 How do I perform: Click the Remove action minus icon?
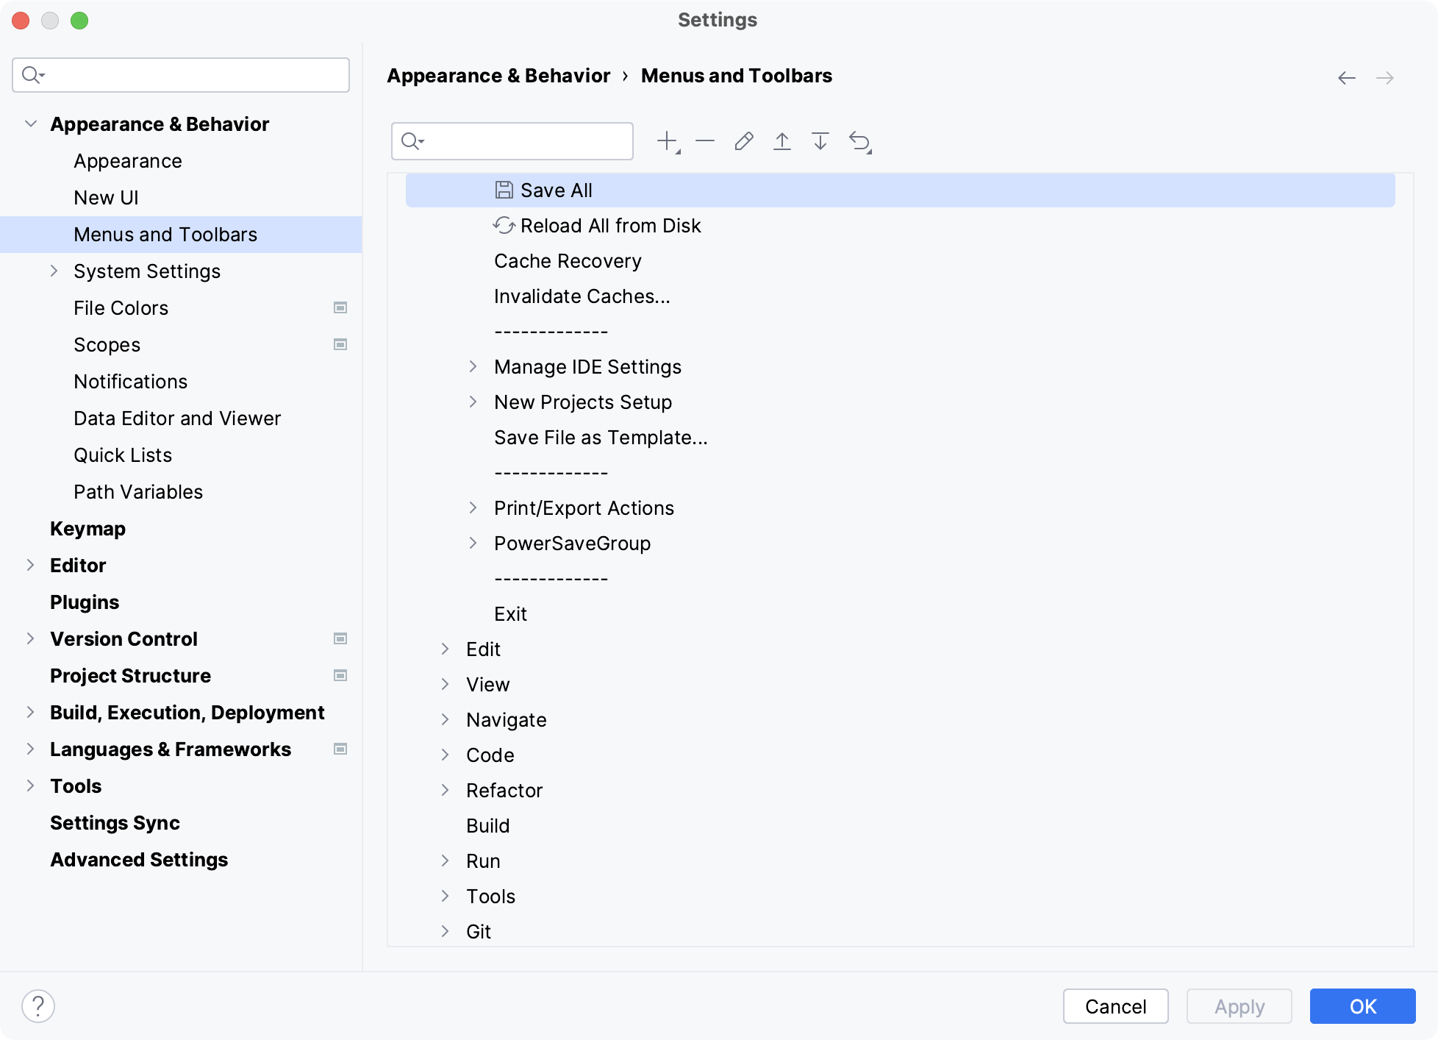(x=705, y=140)
